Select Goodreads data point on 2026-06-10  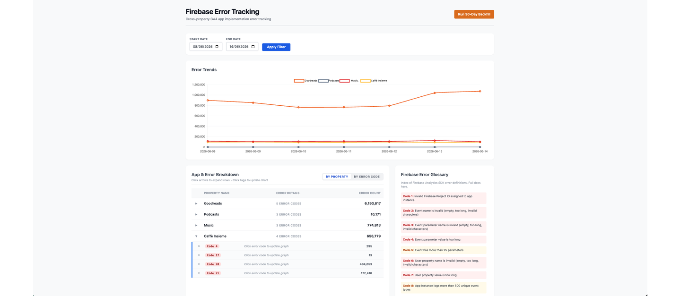[x=298, y=107]
